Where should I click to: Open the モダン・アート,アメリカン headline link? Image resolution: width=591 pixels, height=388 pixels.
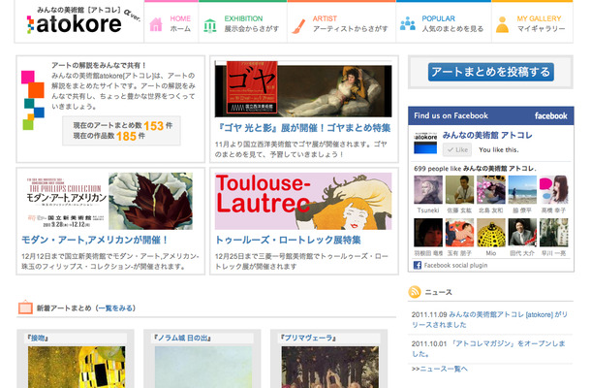tap(95, 240)
